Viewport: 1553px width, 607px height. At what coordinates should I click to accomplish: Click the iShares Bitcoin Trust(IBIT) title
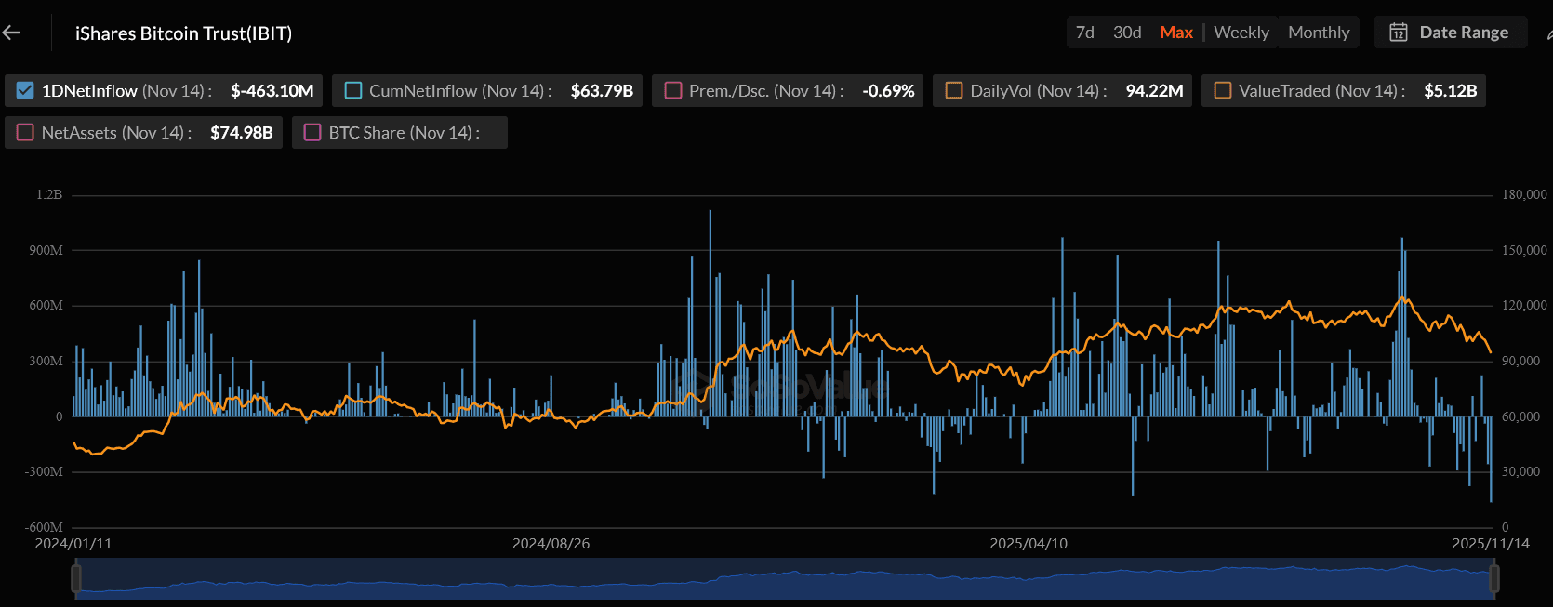[183, 33]
